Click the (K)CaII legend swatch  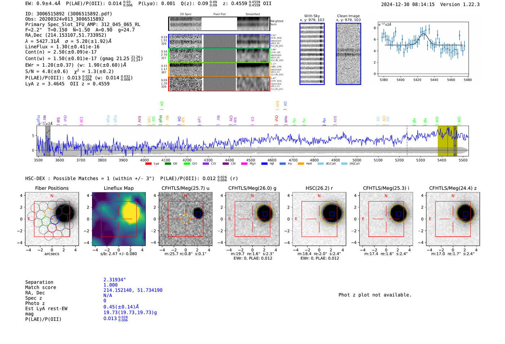[321, 164]
